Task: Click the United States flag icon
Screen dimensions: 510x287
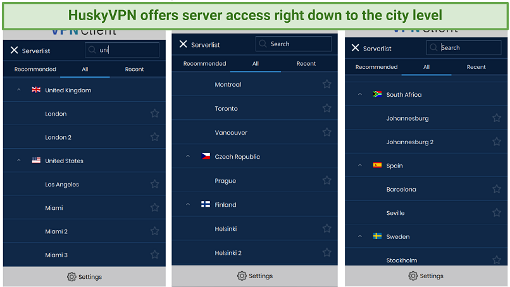Action: [36, 160]
